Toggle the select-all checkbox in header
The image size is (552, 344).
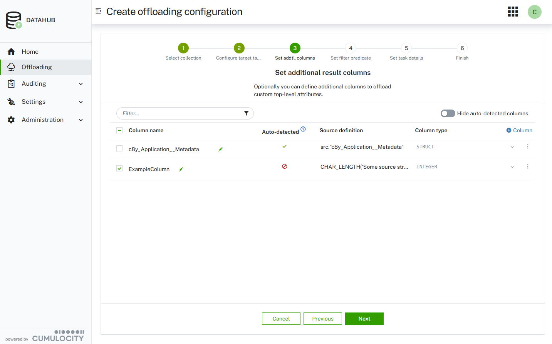[119, 130]
